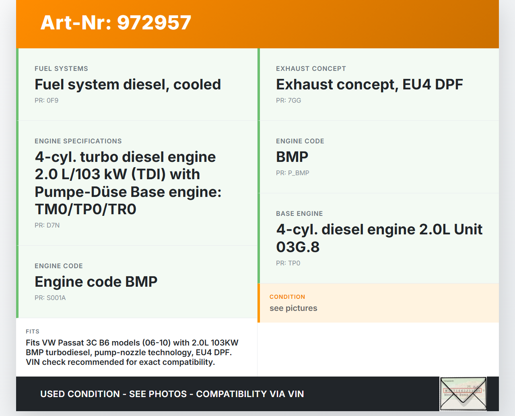
Task: Click the FITS section label
Action: click(x=33, y=331)
